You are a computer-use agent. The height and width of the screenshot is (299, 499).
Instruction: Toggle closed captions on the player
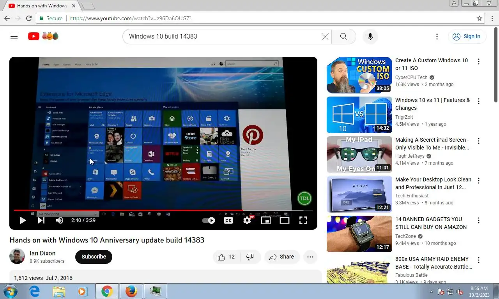pos(228,220)
